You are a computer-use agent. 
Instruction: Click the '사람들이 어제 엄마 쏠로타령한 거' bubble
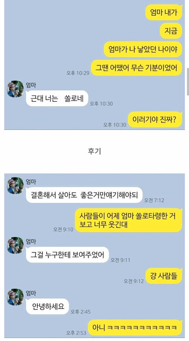tap(129, 220)
